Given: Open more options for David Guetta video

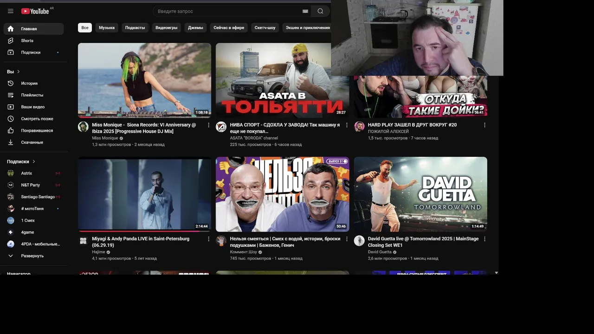Looking at the screenshot, I should (484, 239).
